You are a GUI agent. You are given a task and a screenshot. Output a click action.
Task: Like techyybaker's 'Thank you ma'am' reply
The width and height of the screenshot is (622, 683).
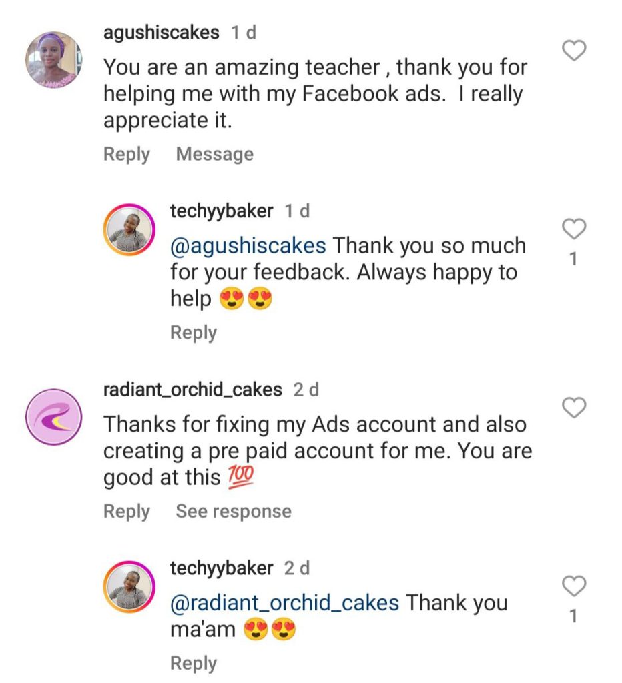(574, 586)
